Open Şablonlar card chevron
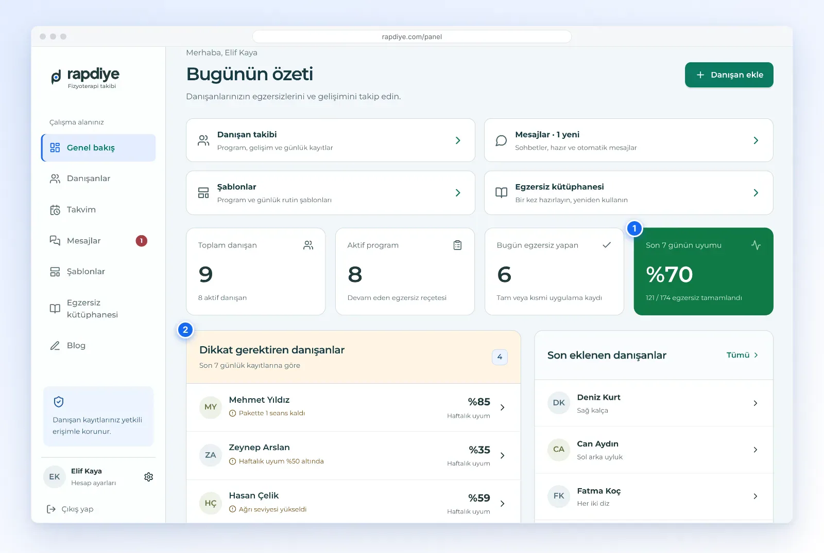Viewport: 824px width, 553px height. click(458, 193)
